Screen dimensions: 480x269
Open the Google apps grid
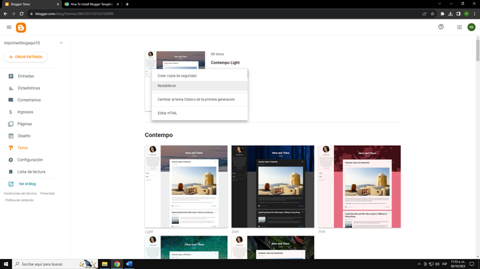pos(459,27)
